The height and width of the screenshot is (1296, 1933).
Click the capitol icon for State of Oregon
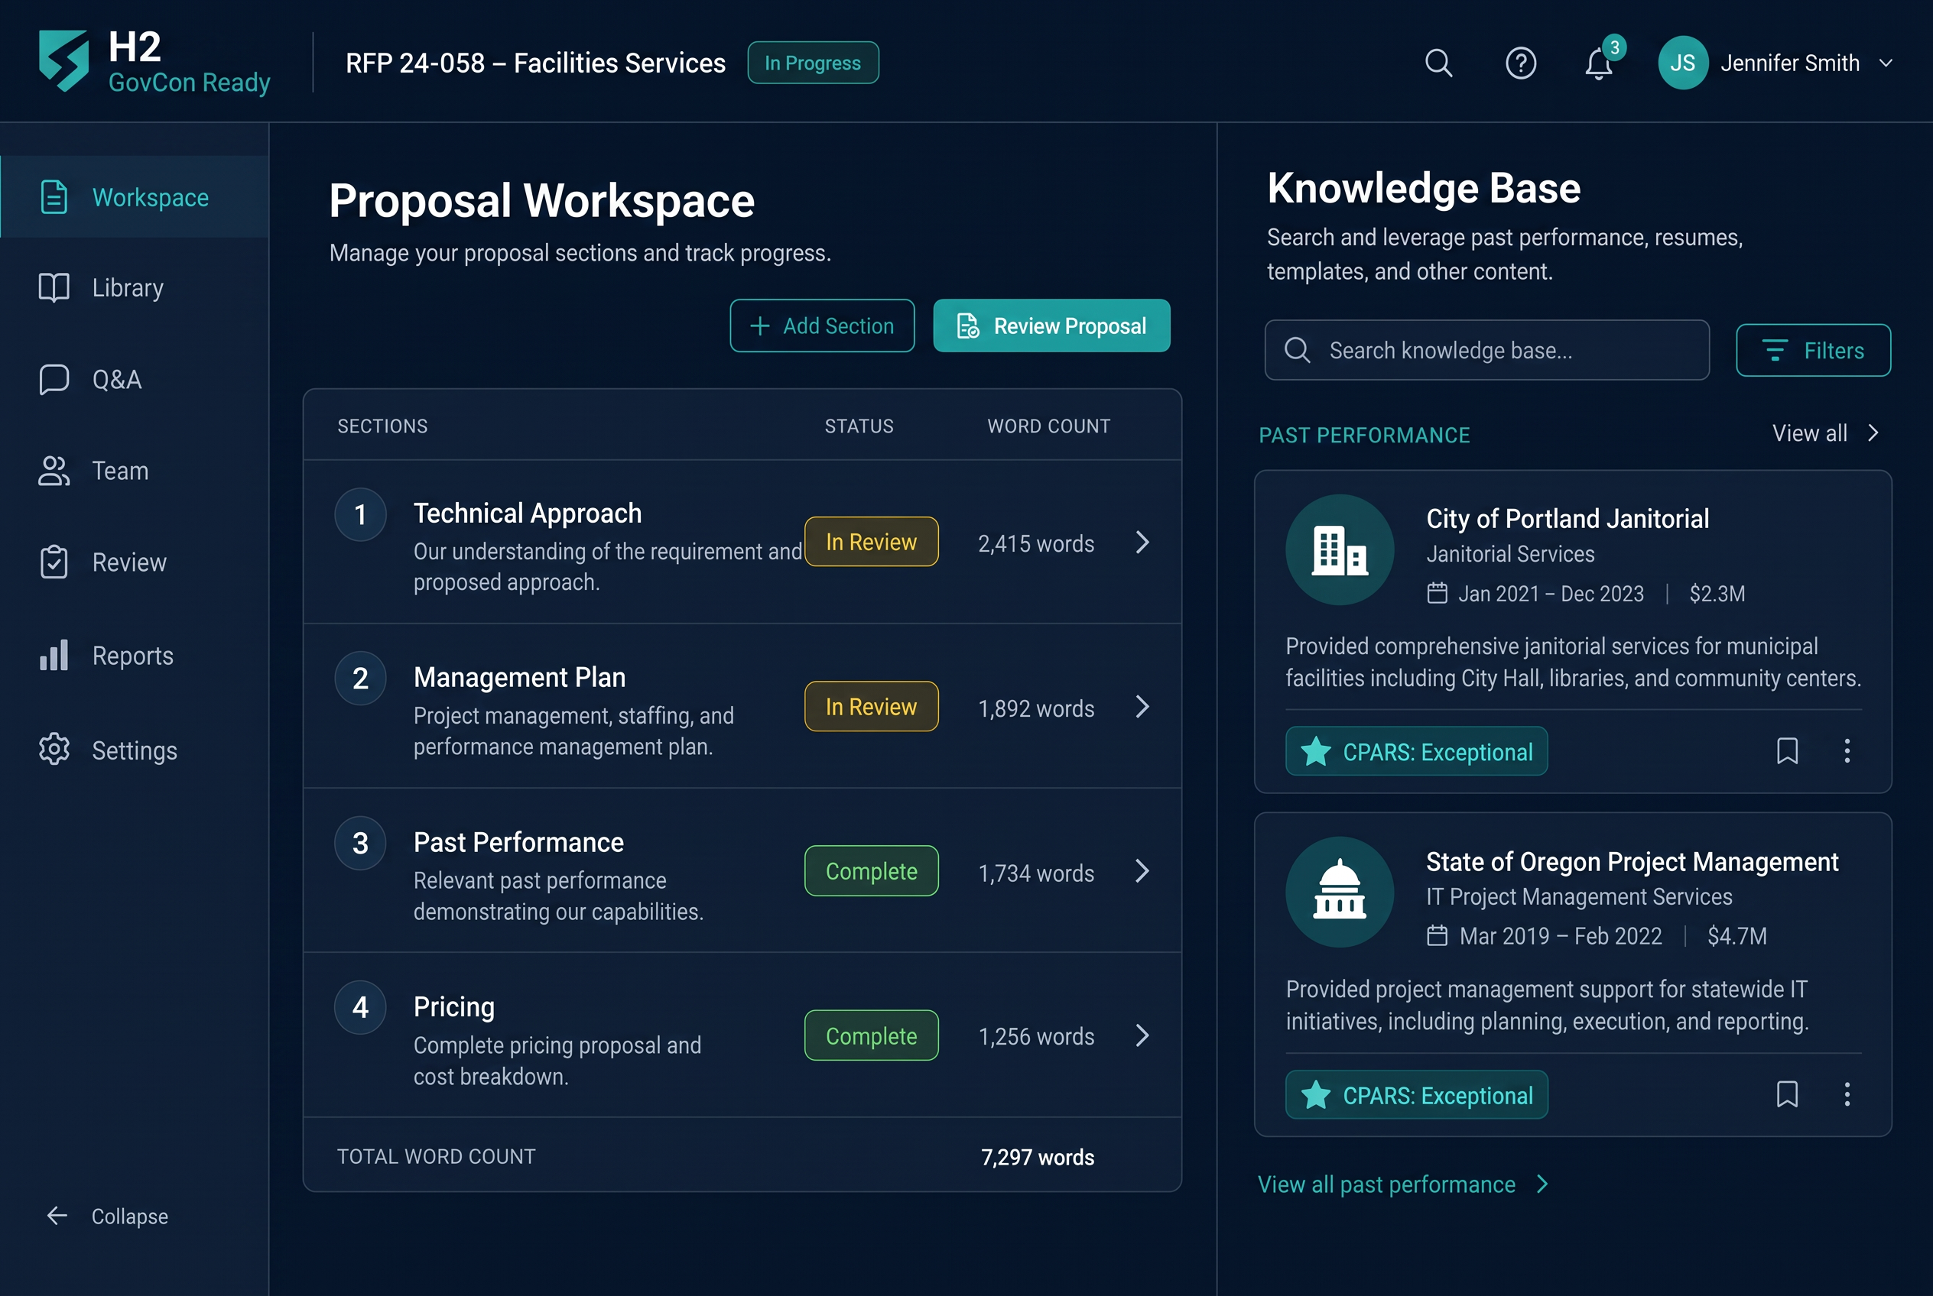[1339, 892]
